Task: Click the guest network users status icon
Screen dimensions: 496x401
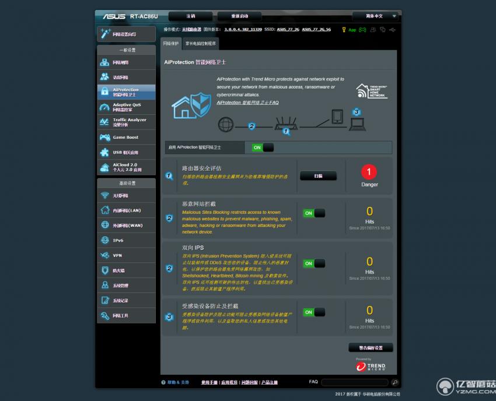Action: click(373, 30)
